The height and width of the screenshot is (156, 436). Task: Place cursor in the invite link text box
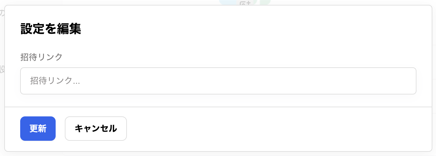(x=218, y=81)
